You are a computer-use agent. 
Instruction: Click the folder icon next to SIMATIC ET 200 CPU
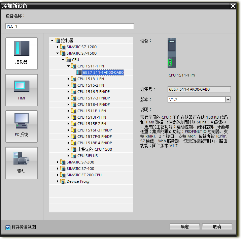(x=63, y=175)
